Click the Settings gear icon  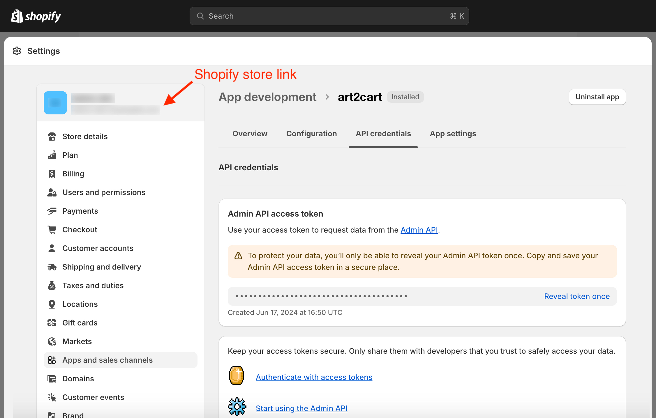pos(17,51)
